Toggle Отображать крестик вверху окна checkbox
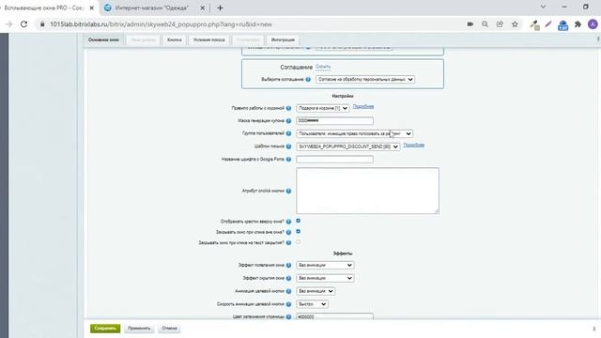The image size is (601, 338). 299,221
